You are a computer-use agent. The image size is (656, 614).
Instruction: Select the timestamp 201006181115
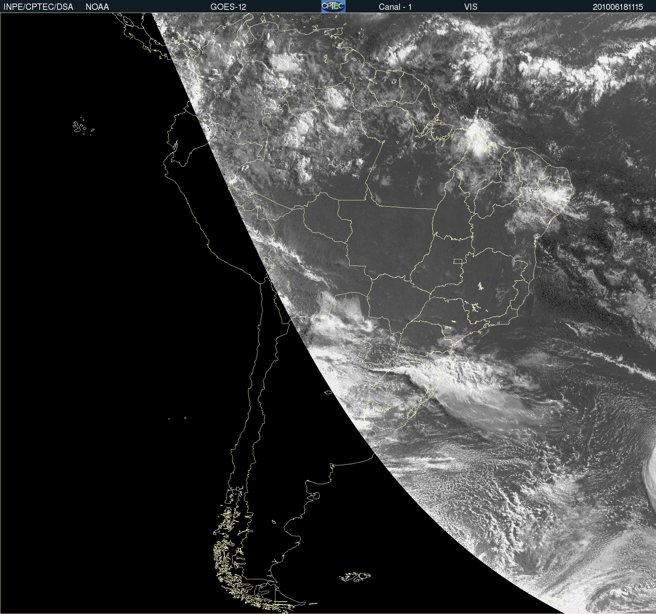[x=618, y=7]
